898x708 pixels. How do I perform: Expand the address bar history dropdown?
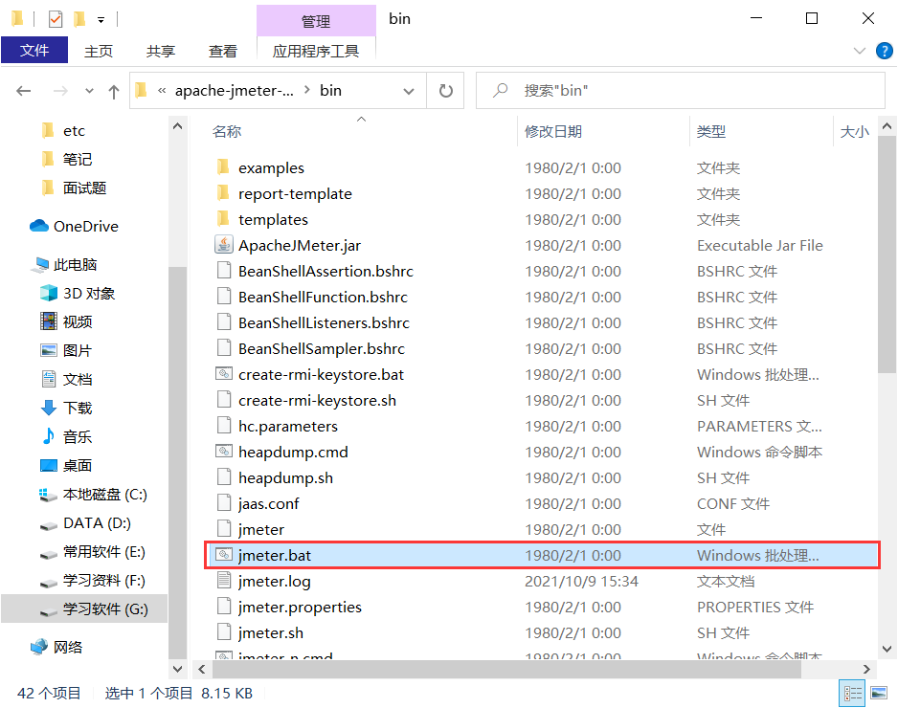409,91
